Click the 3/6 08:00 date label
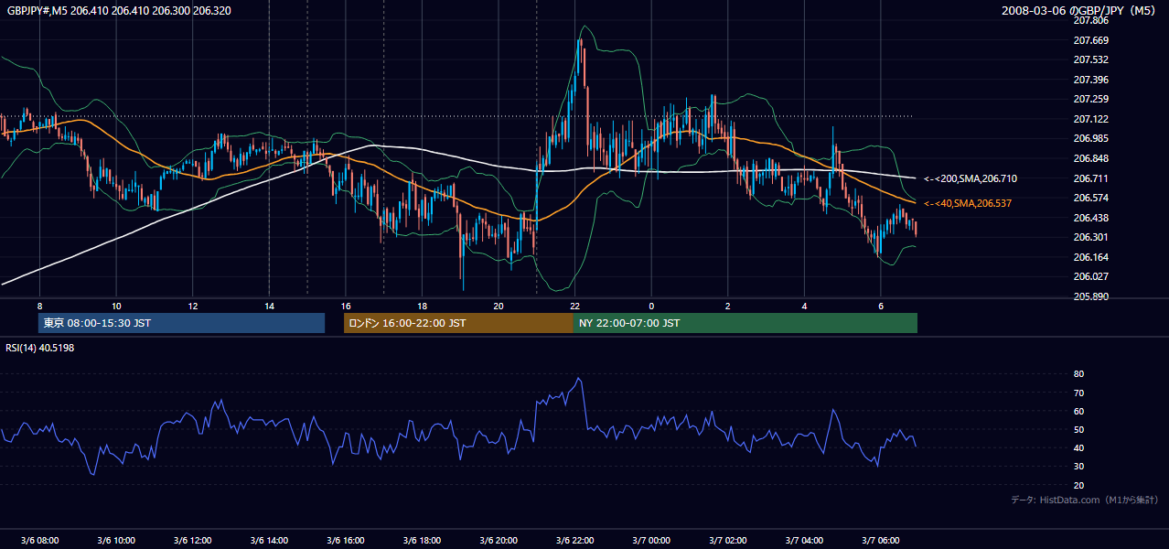The image size is (1169, 549). [39, 541]
